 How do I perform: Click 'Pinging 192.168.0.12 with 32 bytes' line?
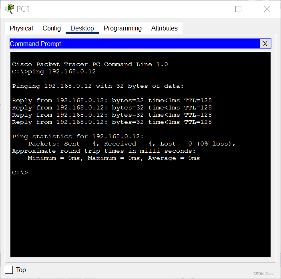[98, 86]
